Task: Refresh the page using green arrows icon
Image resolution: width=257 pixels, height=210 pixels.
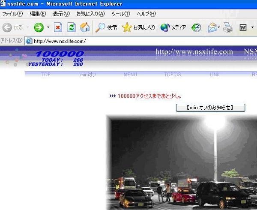Action: [x=71, y=27]
